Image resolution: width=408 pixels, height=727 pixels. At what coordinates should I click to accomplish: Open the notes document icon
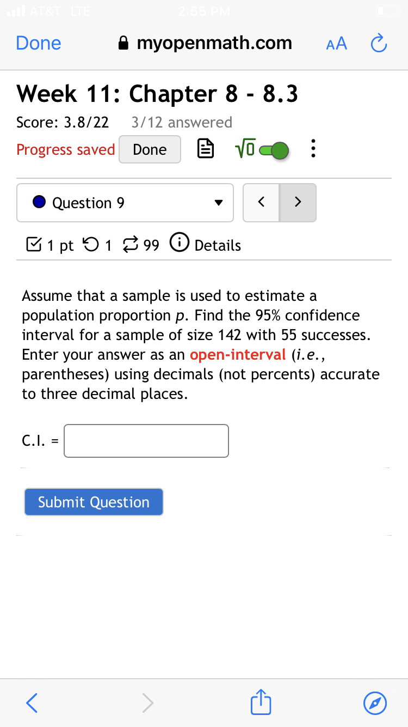(206, 149)
